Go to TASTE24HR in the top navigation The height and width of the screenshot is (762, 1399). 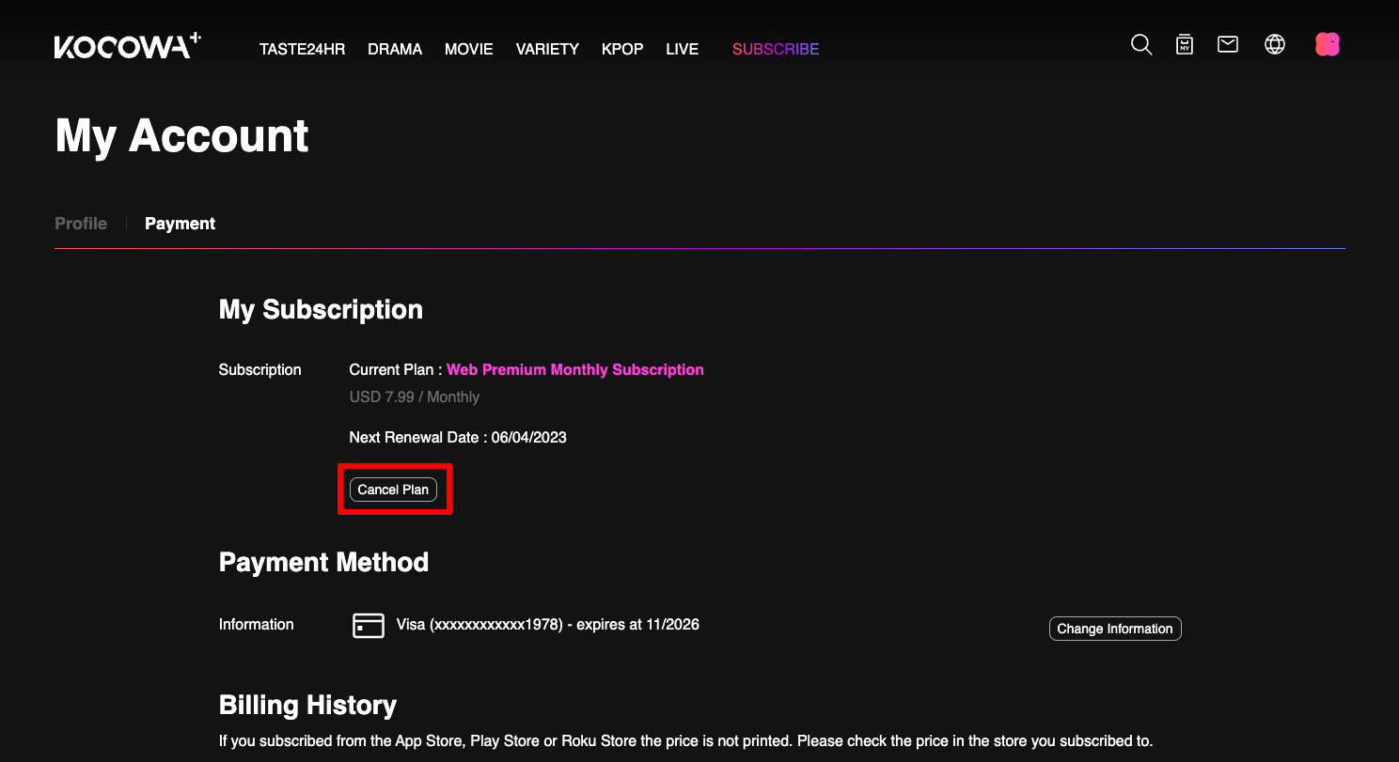(302, 49)
